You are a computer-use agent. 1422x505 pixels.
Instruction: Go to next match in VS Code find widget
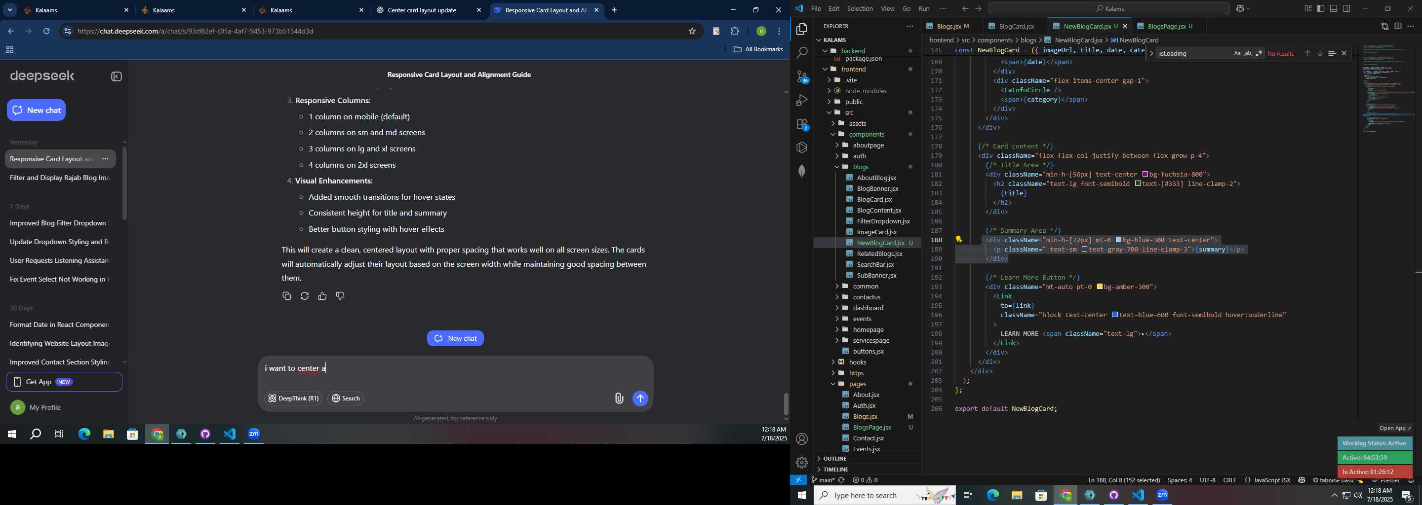(x=1320, y=53)
